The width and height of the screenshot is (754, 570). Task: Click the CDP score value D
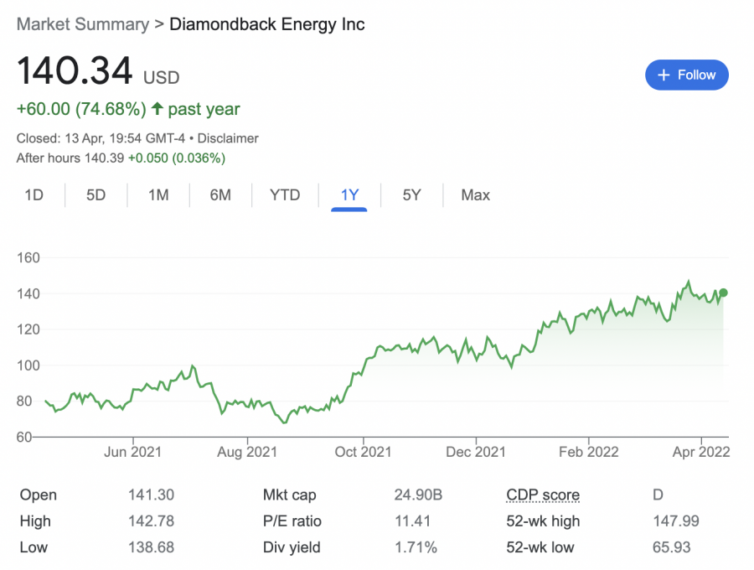(x=658, y=495)
